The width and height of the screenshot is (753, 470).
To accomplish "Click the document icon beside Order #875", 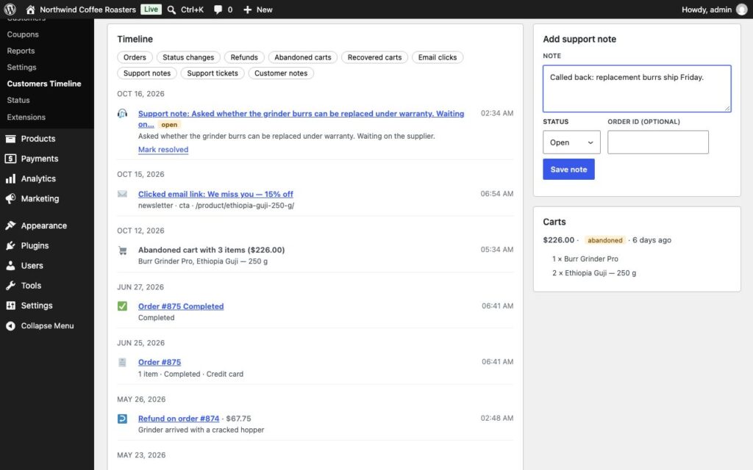I will point(123,363).
